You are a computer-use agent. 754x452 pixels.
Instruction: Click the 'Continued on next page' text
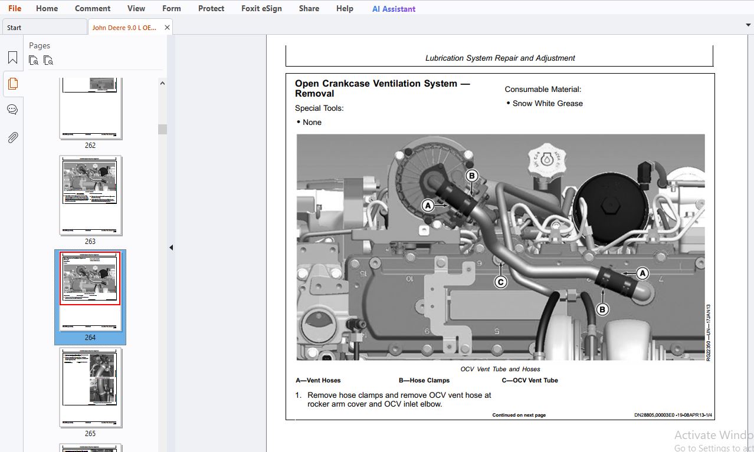(519, 415)
